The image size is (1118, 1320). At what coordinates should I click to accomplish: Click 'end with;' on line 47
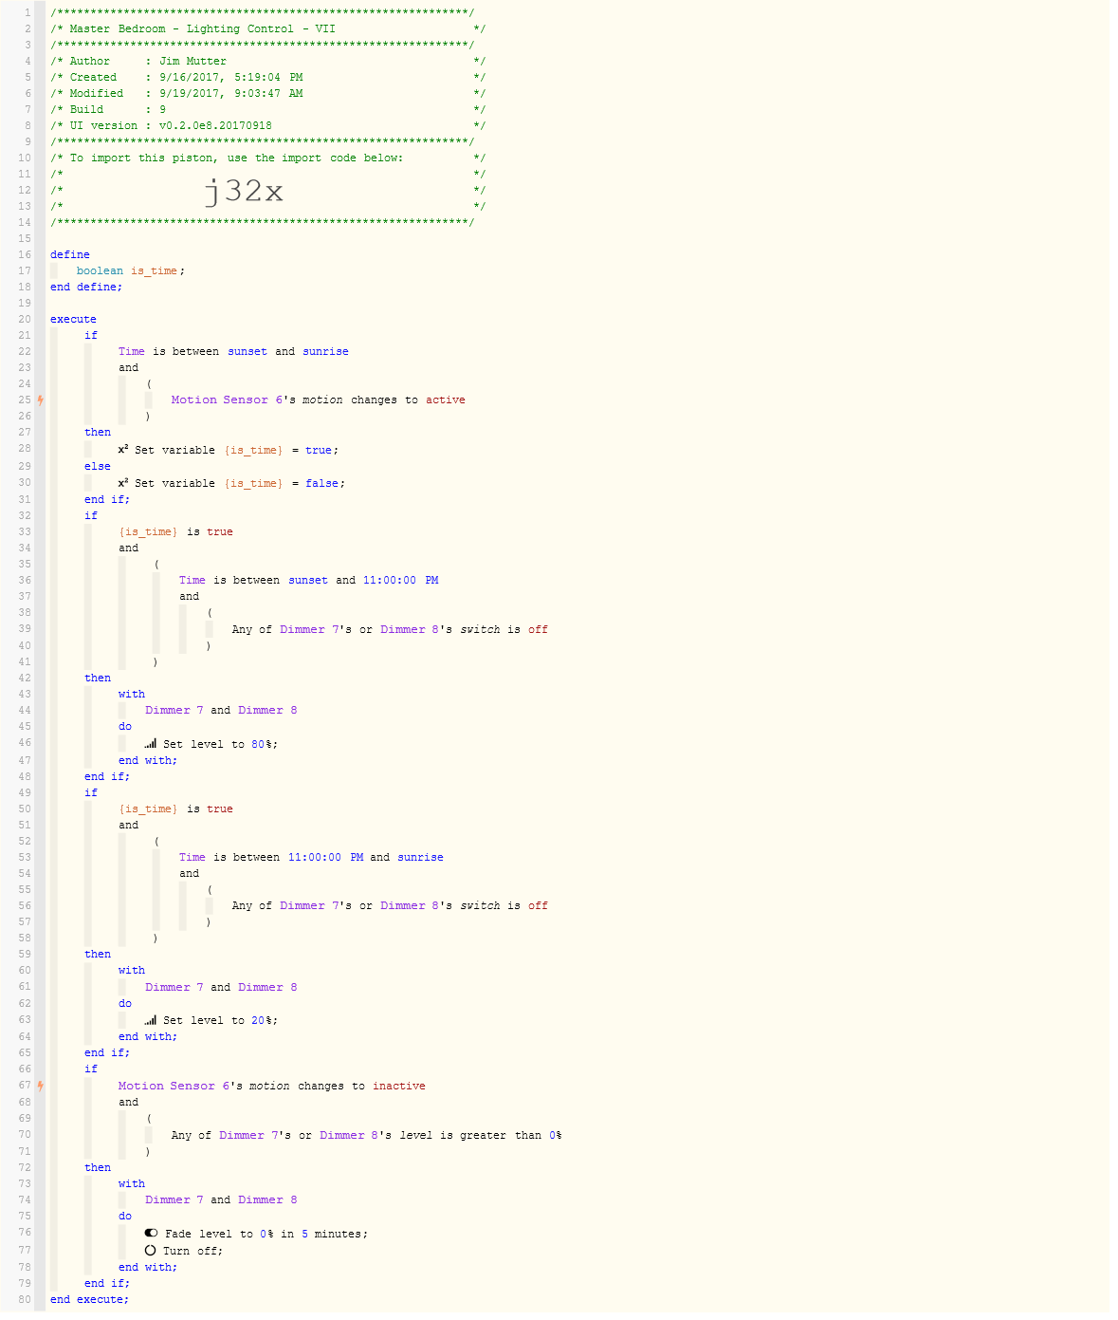pos(148,760)
